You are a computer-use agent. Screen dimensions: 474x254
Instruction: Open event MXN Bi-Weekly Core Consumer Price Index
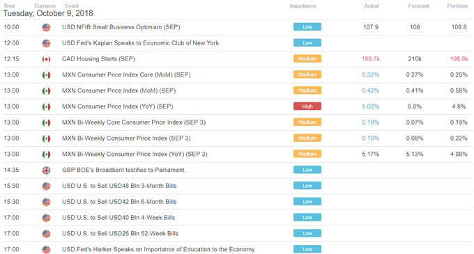(x=134, y=122)
